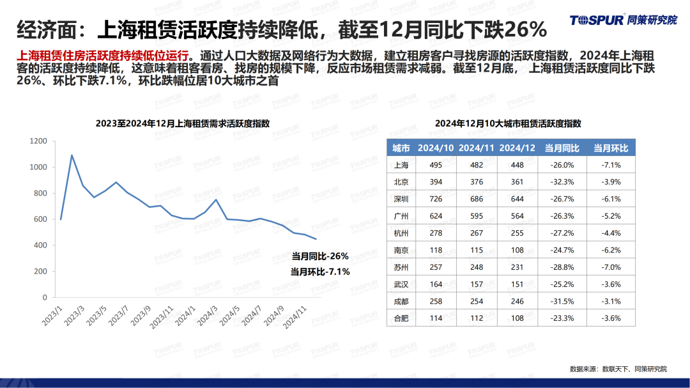The image size is (690, 388).
Task: Click value 157 in the 武汉 row
Action: coord(477,284)
